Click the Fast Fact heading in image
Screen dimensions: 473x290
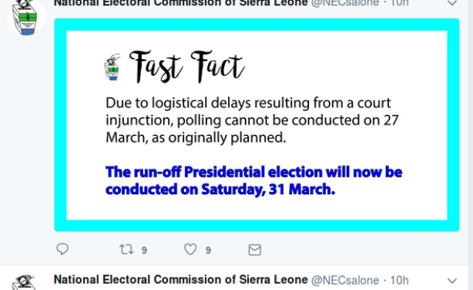tap(186, 66)
